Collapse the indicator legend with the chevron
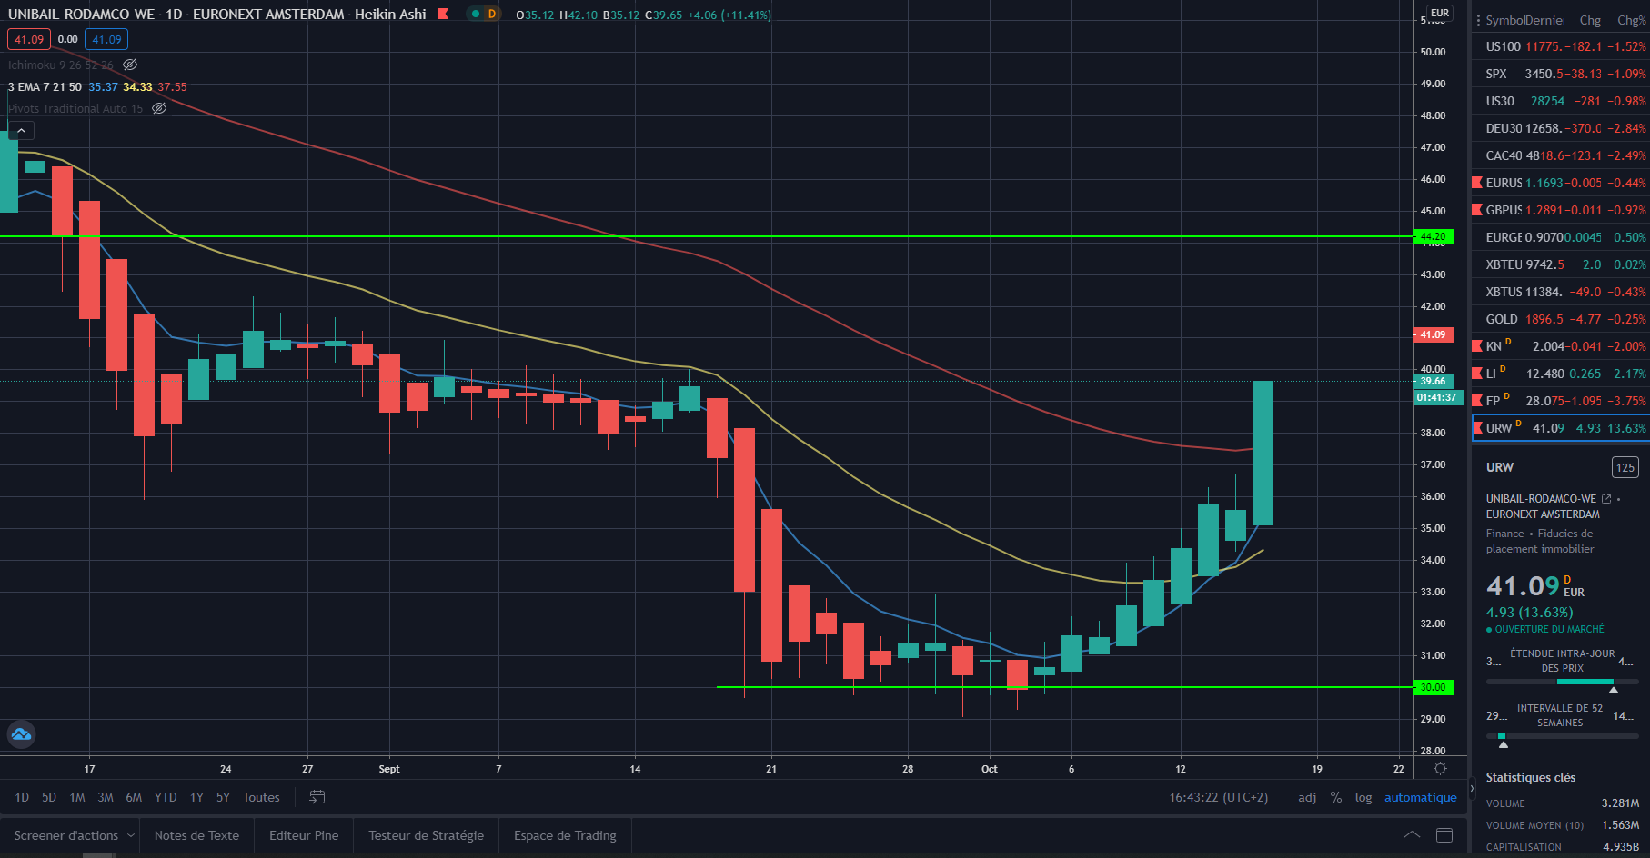This screenshot has width=1650, height=858. click(21, 131)
